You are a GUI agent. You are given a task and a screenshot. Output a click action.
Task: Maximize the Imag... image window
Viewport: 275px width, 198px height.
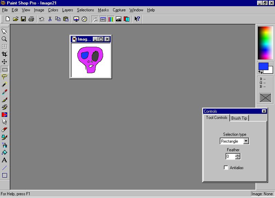click(x=101, y=39)
